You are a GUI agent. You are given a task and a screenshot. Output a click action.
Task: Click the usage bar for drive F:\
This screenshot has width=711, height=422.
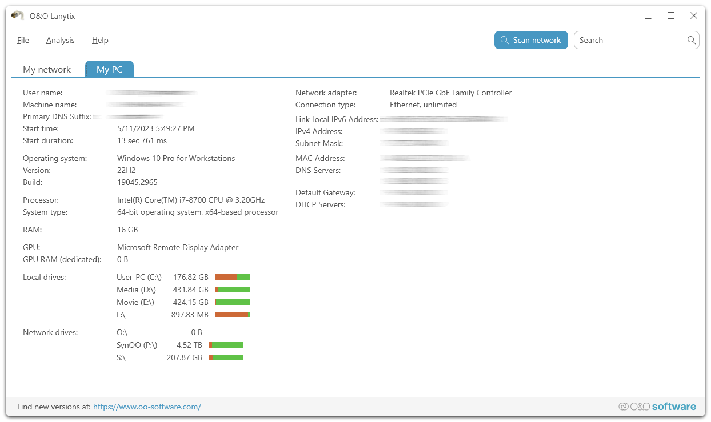233,315
